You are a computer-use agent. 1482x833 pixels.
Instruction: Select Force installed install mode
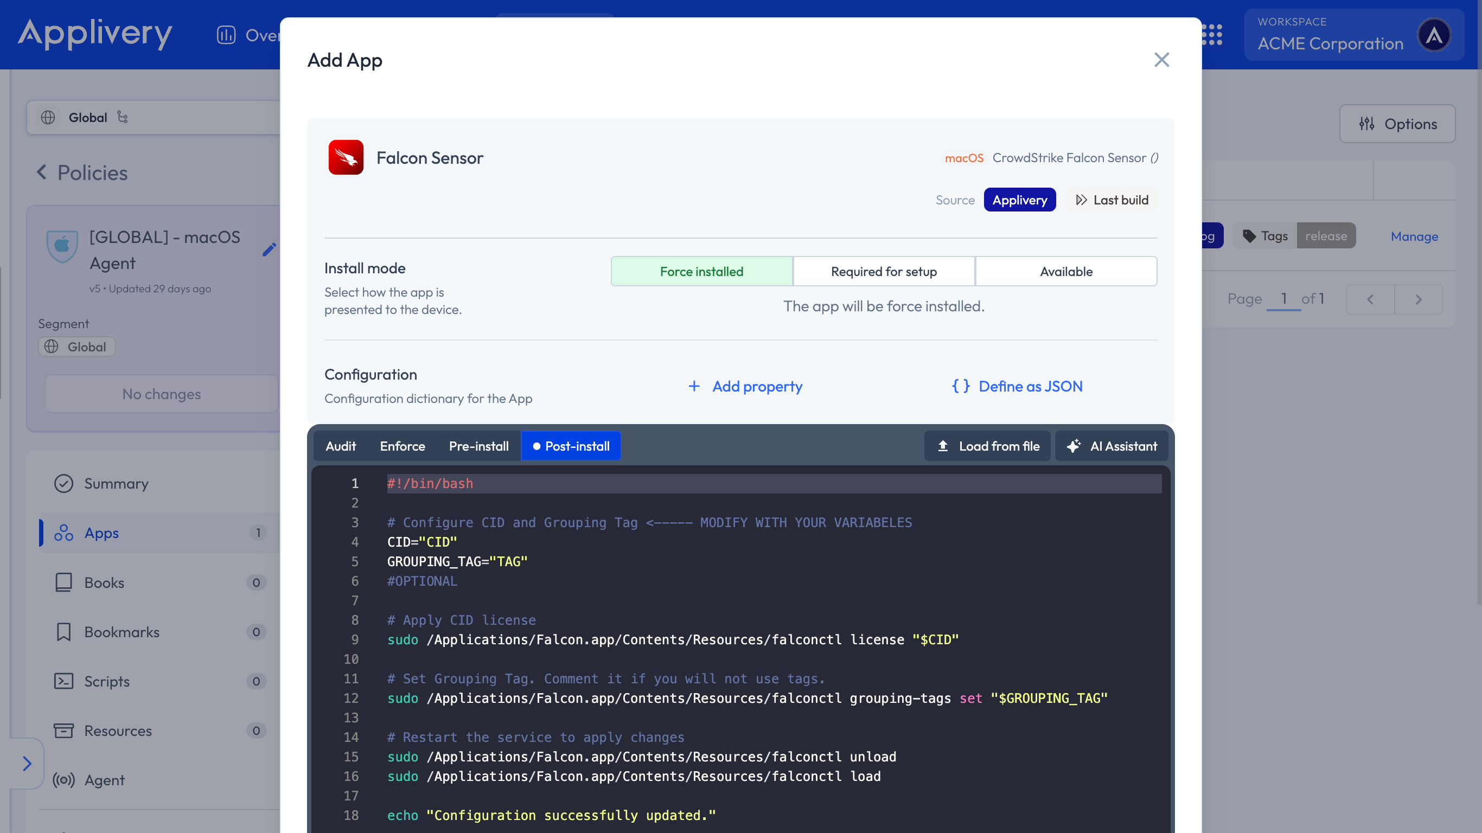coord(701,271)
